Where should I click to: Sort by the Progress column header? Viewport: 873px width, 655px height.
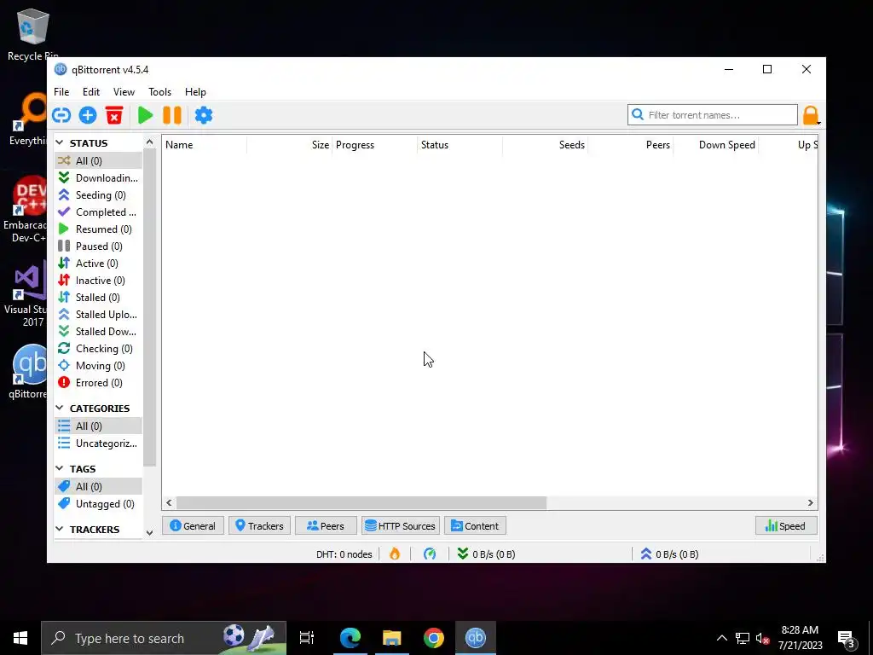click(x=375, y=145)
